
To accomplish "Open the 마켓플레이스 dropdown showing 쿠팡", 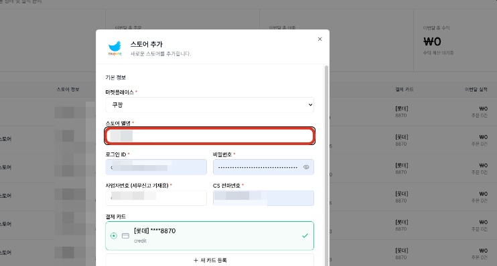I will [210, 105].
